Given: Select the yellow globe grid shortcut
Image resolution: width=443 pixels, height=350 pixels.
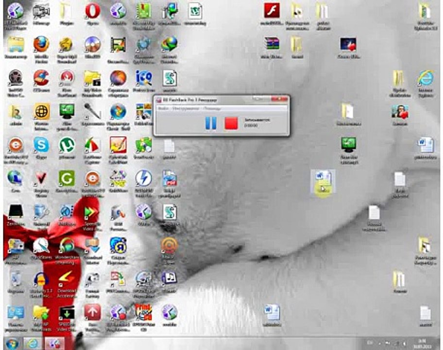Looking at the screenshot, I should click(42, 111).
